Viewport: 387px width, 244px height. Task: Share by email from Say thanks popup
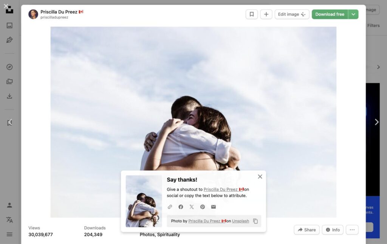[x=214, y=207]
